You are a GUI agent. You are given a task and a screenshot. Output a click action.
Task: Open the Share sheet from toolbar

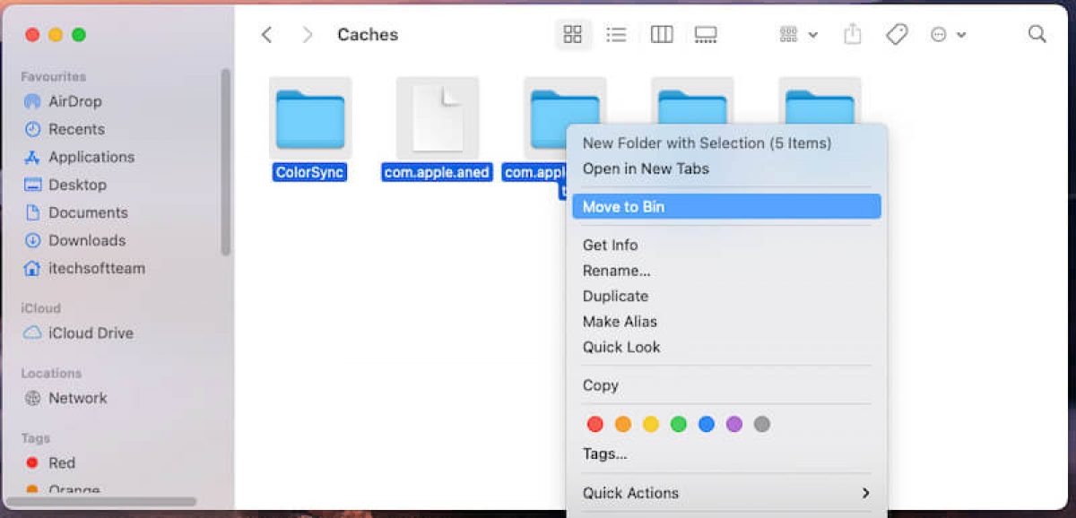[x=851, y=34]
